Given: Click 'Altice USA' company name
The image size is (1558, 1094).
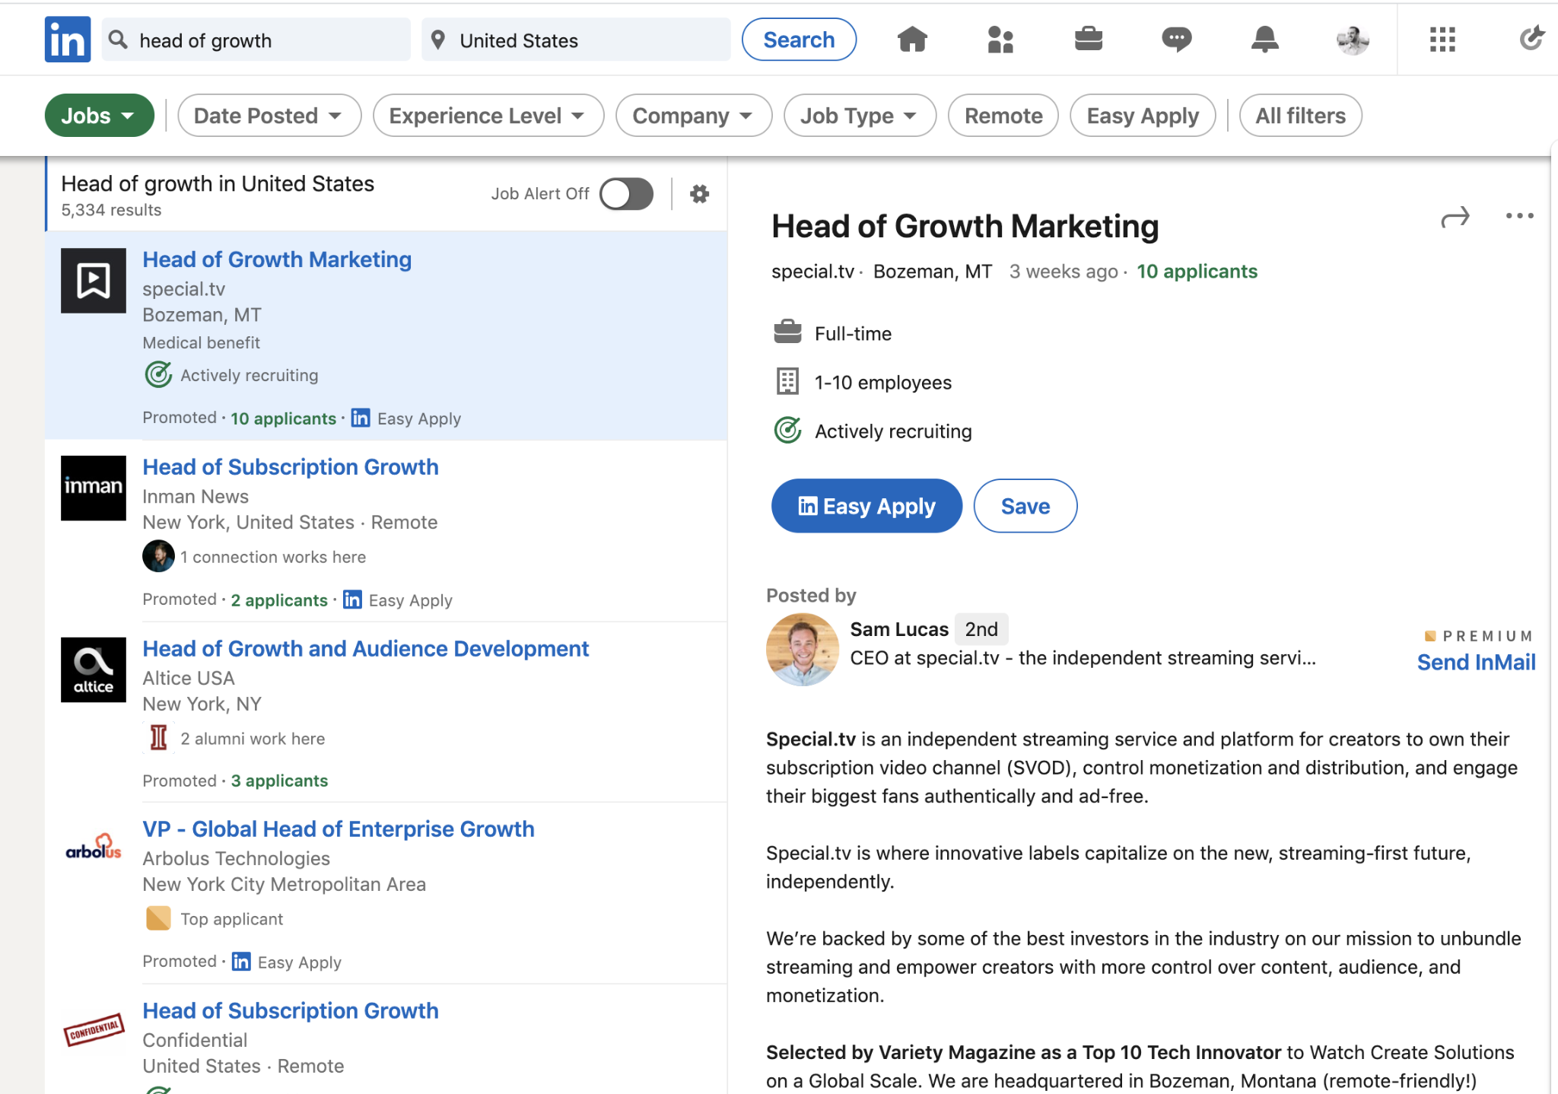Looking at the screenshot, I should tap(189, 678).
